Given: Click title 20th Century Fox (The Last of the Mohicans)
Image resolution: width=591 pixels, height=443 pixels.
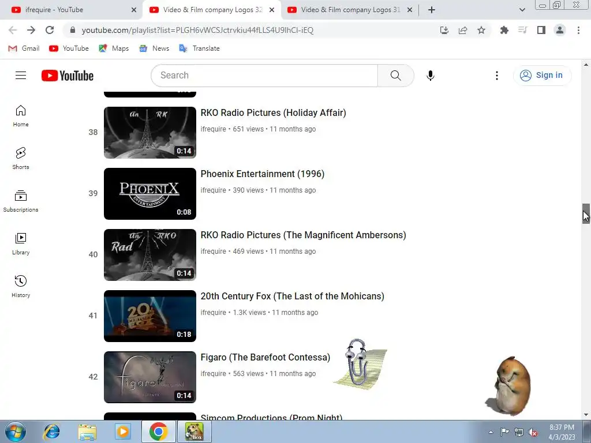Looking at the screenshot, I should point(293,296).
